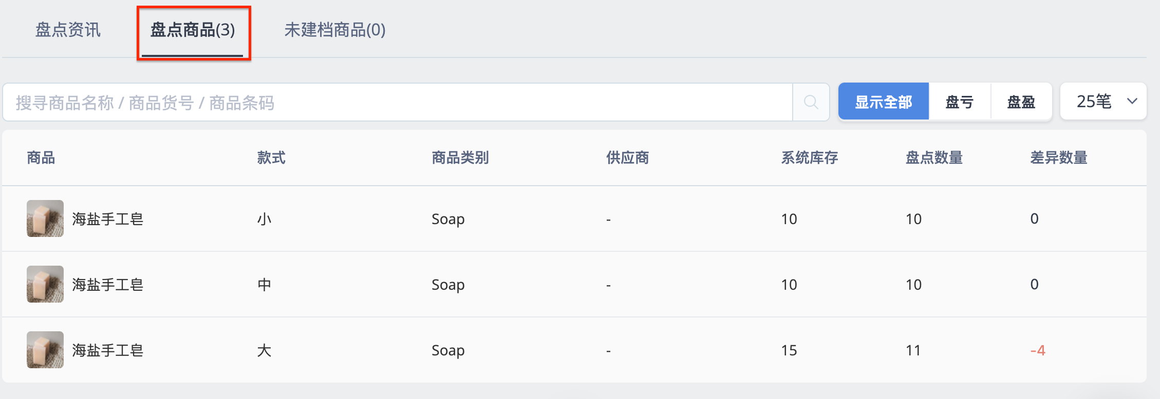Open the 25笔 page size dropdown

pos(1103,102)
